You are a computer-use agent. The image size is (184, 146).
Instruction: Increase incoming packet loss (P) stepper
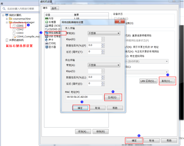point(103,44)
